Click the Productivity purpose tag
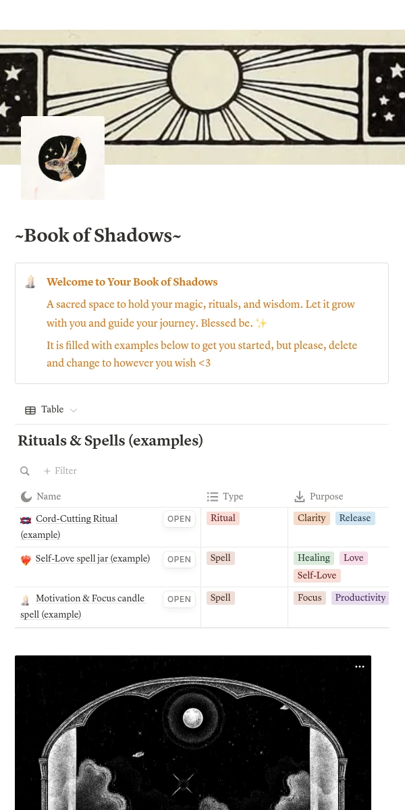 pyautogui.click(x=360, y=598)
